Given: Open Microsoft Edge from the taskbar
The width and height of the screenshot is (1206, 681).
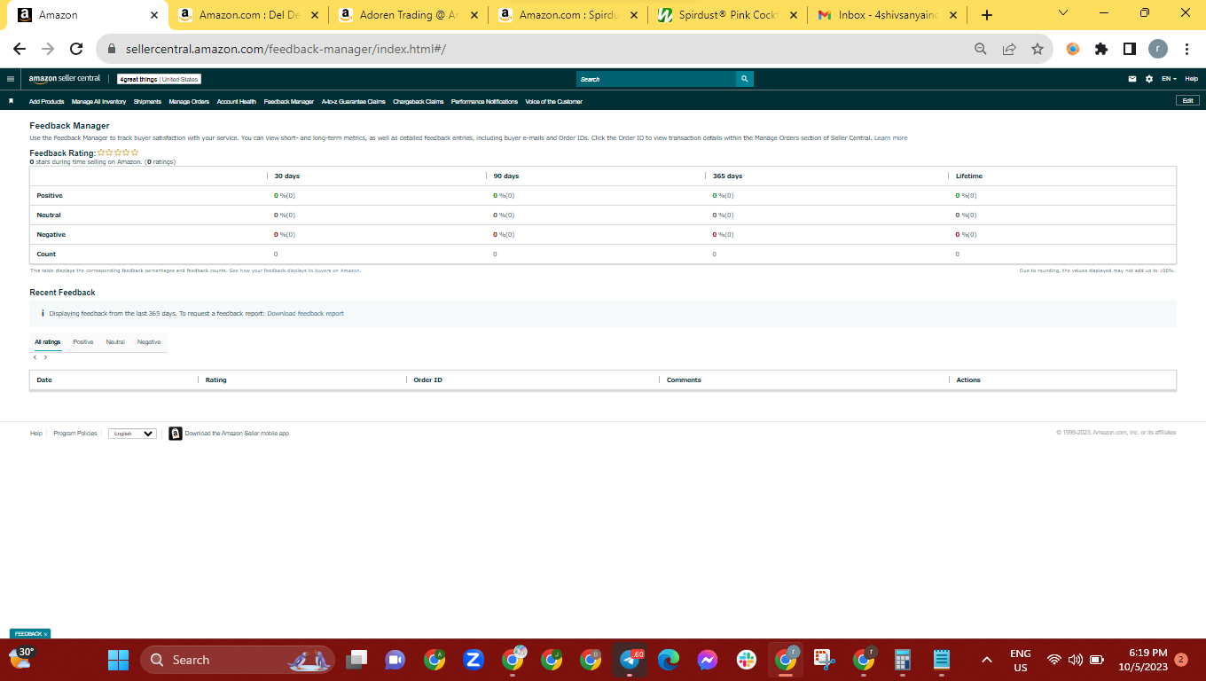Looking at the screenshot, I should point(669,660).
